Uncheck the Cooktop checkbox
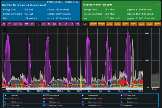 (122, 102)
